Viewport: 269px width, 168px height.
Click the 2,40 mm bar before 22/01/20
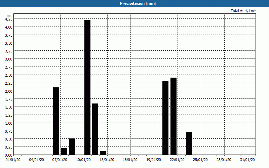coord(174,116)
